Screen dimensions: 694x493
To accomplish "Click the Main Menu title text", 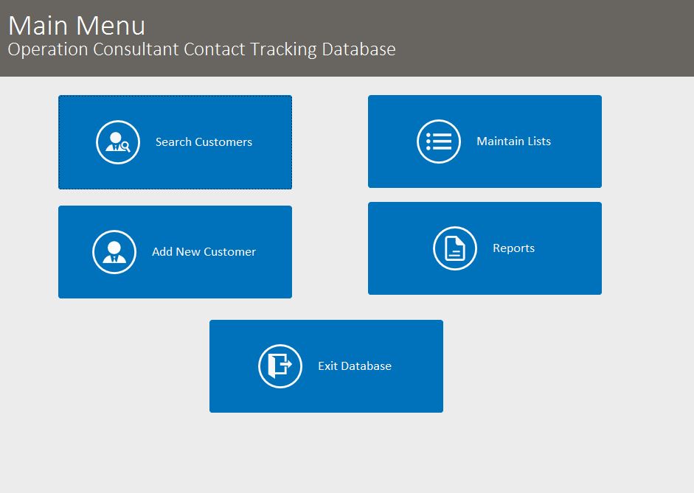I will point(77,25).
